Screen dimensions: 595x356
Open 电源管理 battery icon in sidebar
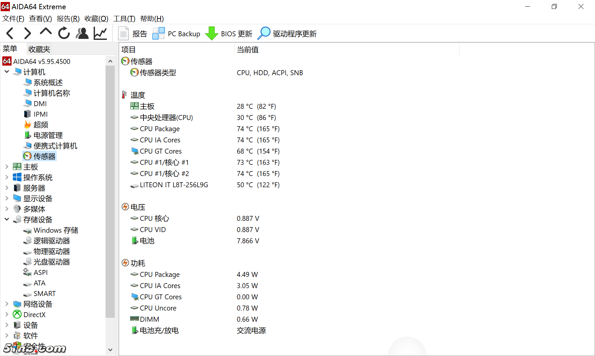[28, 135]
